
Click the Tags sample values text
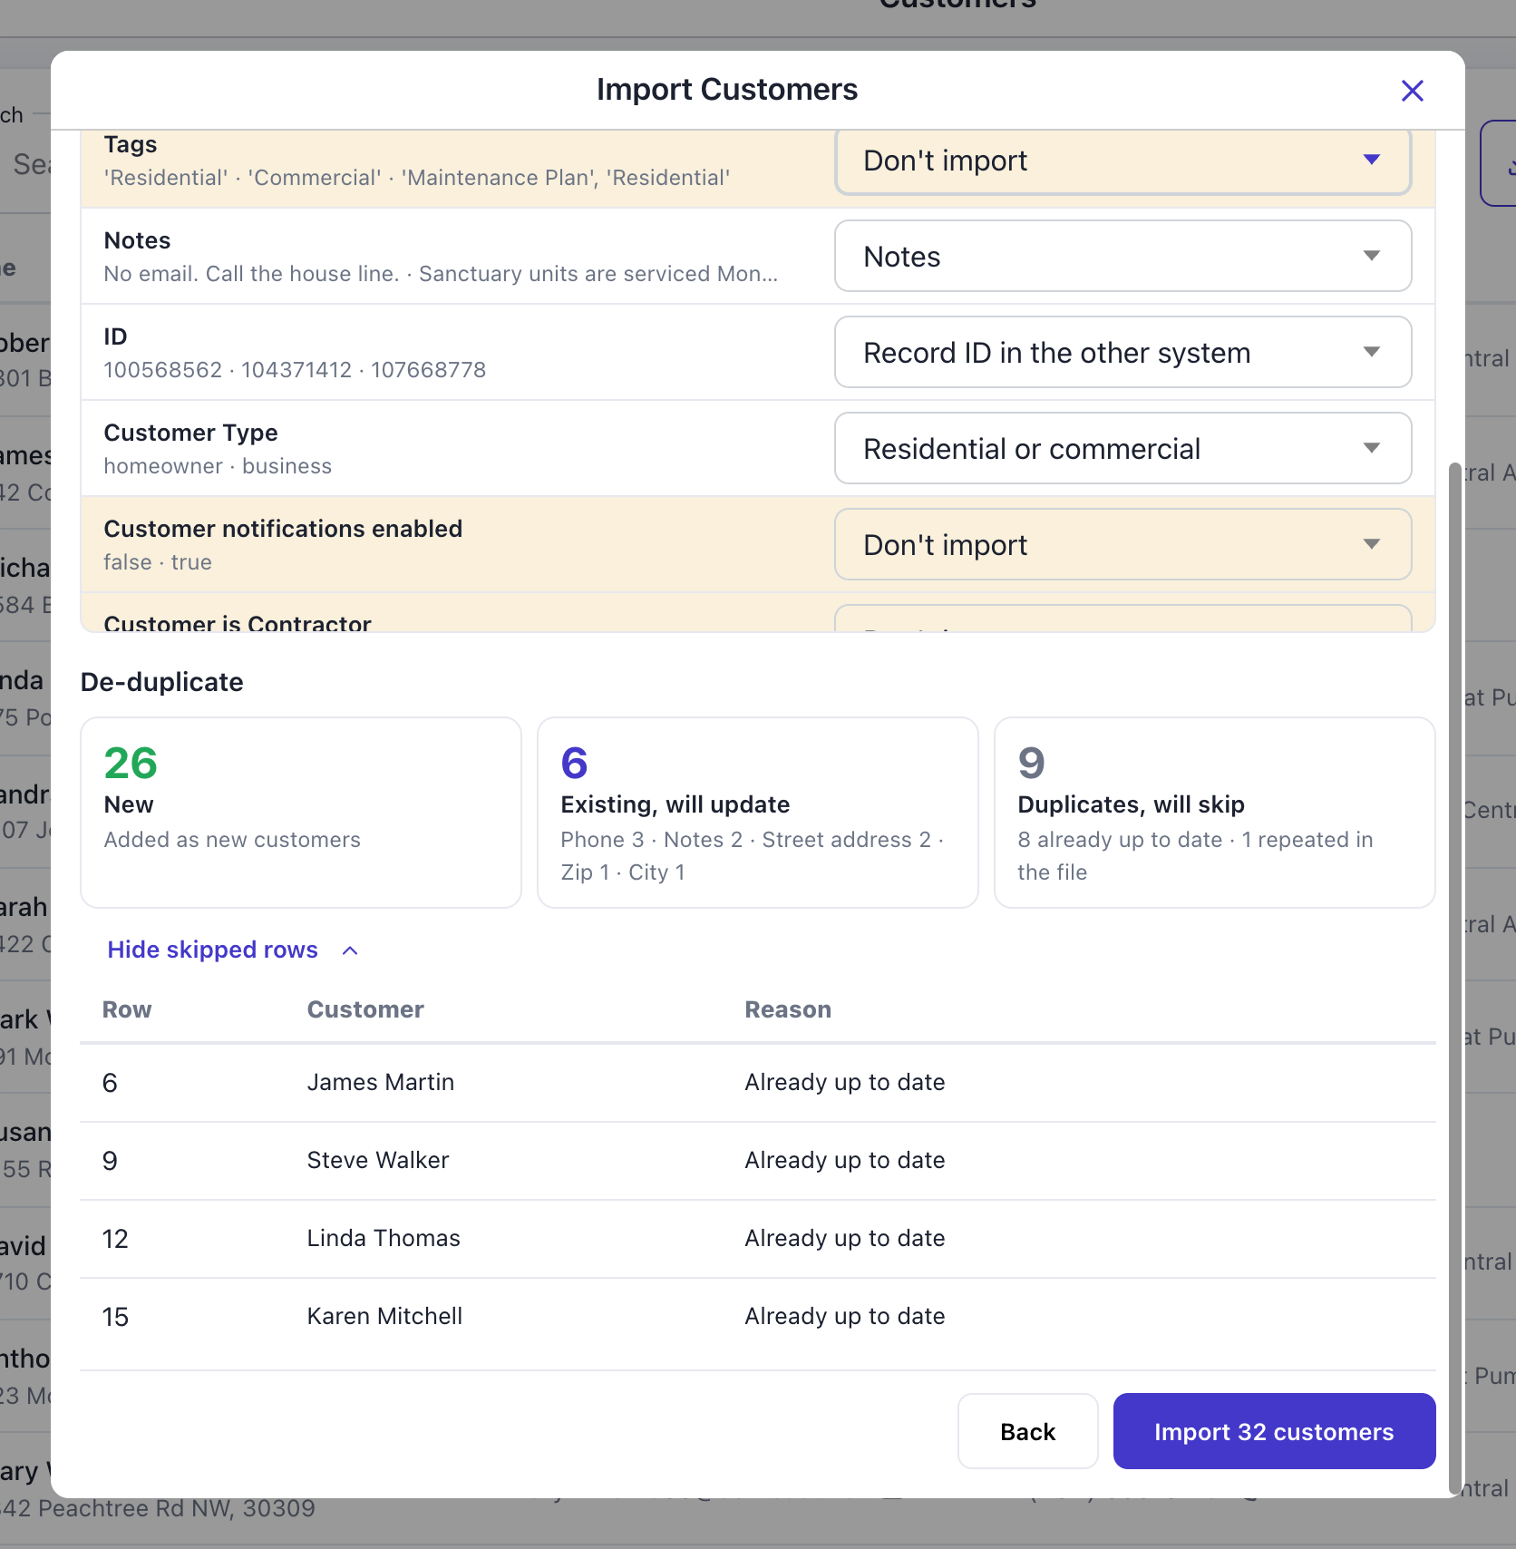[417, 178]
